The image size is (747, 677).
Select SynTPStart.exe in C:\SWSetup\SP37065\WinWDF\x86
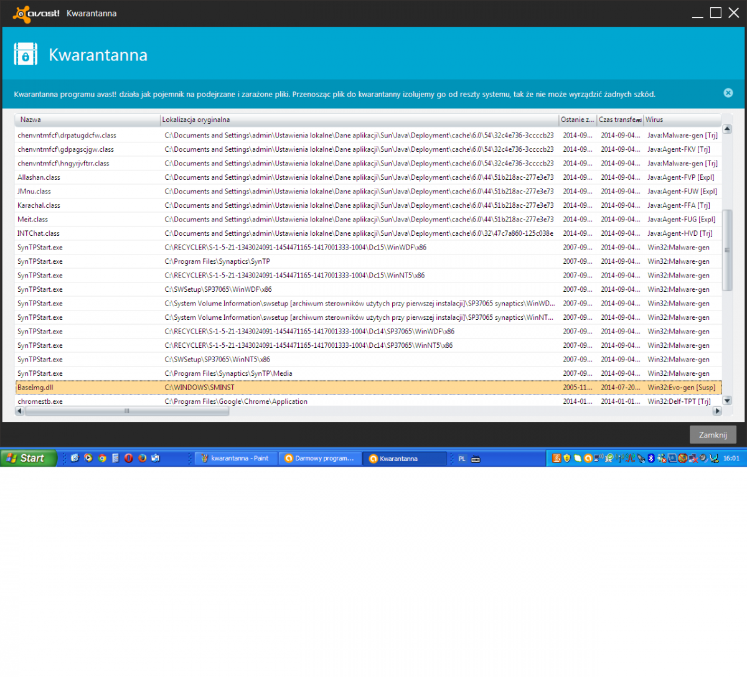(x=369, y=289)
